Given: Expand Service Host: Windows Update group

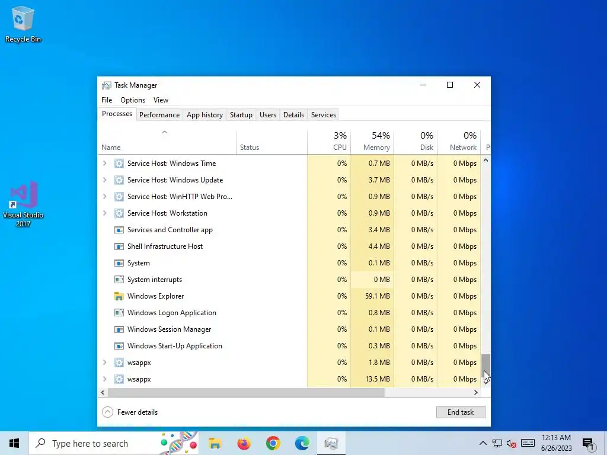Looking at the screenshot, I should tap(104, 180).
